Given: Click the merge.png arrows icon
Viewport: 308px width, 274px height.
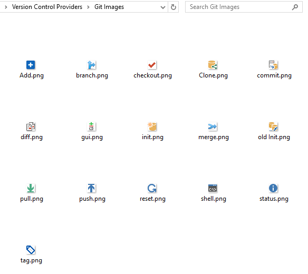Looking at the screenshot, I should pyautogui.click(x=213, y=126).
